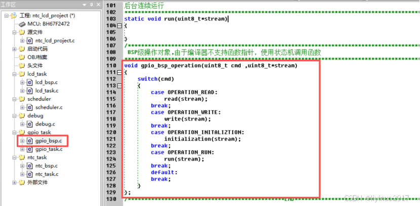This screenshot has height=206, width=420.
Task: Open ntc_bsp.c in the tree
Action: tap(47, 166)
